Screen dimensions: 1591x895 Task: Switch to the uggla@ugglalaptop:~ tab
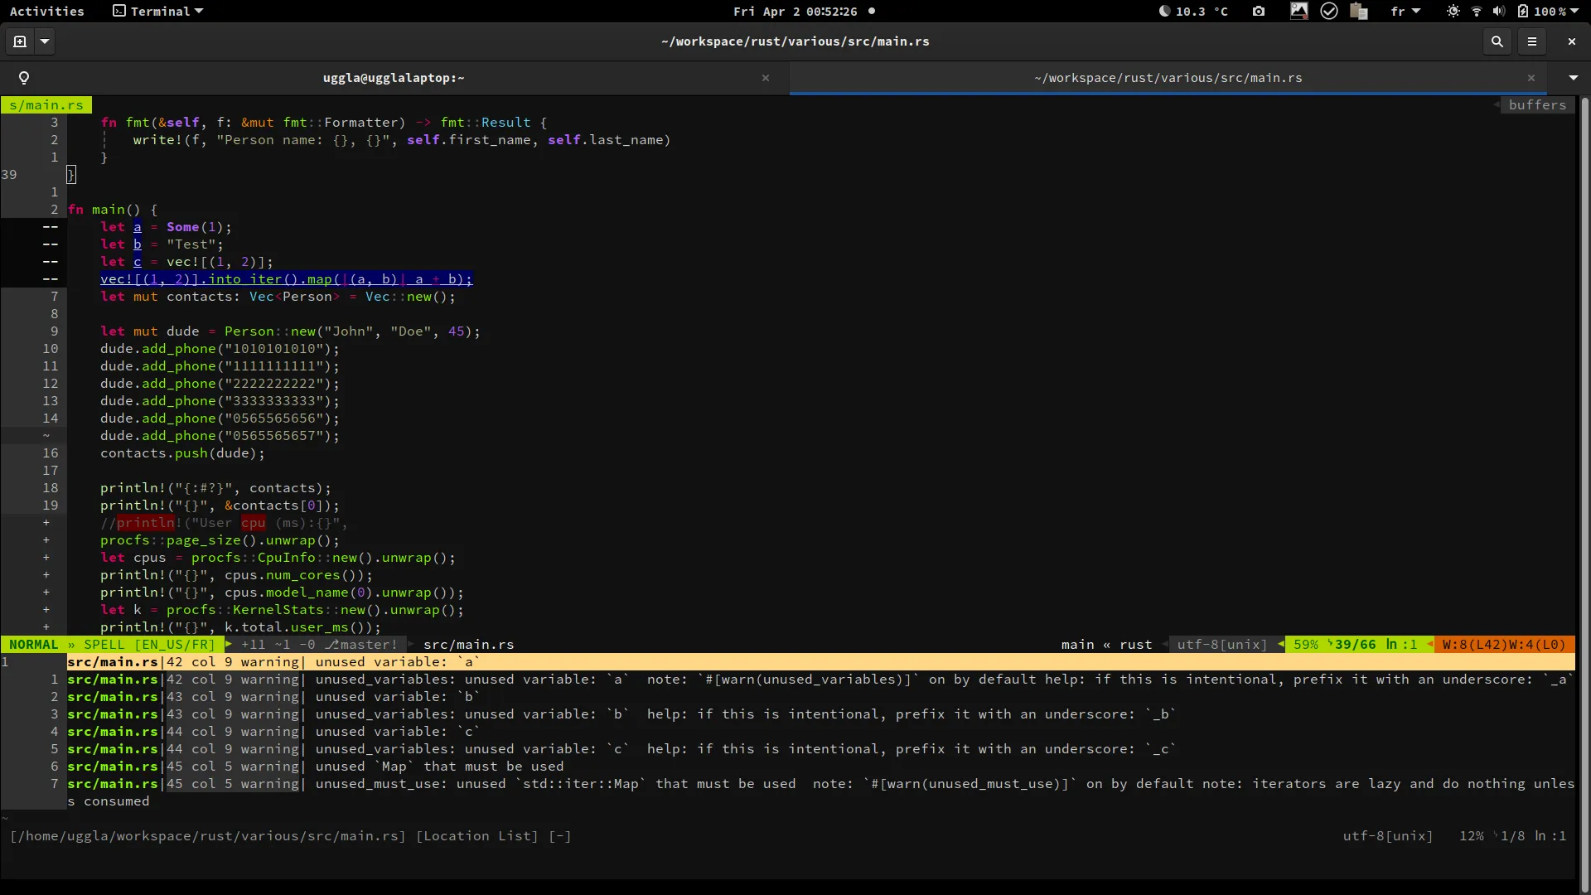pyautogui.click(x=394, y=77)
